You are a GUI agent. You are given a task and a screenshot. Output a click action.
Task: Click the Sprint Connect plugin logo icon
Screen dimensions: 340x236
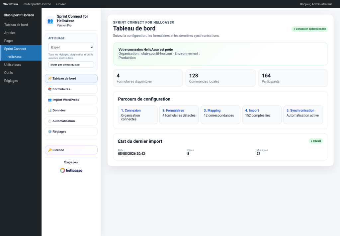50,21
